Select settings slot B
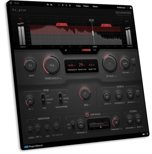This screenshot has height=154, width=152. tap(63, 5)
